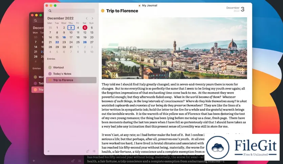
Task: Select the Today's Notes entry
Action: coord(71,74)
